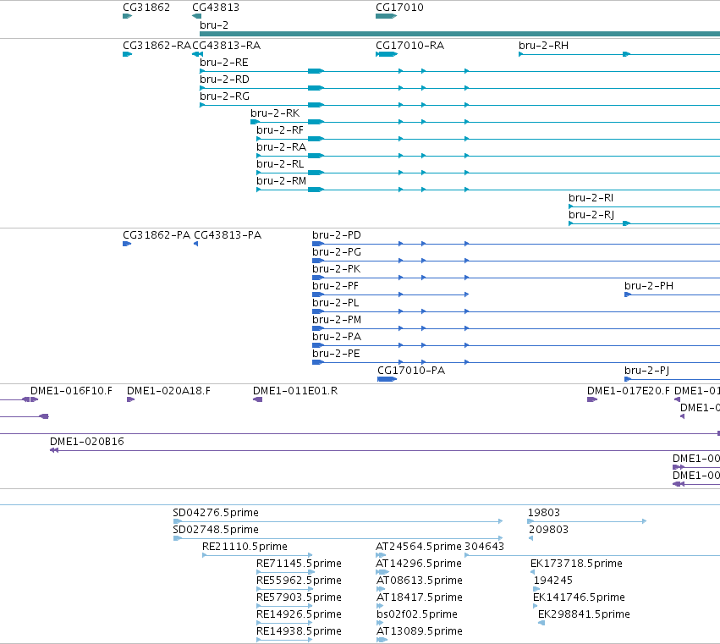Select transcript bru-2-RF
Screen dimensions: 720x644
[280, 130]
